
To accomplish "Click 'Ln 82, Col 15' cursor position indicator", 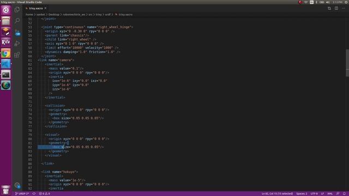I will 277,194.
